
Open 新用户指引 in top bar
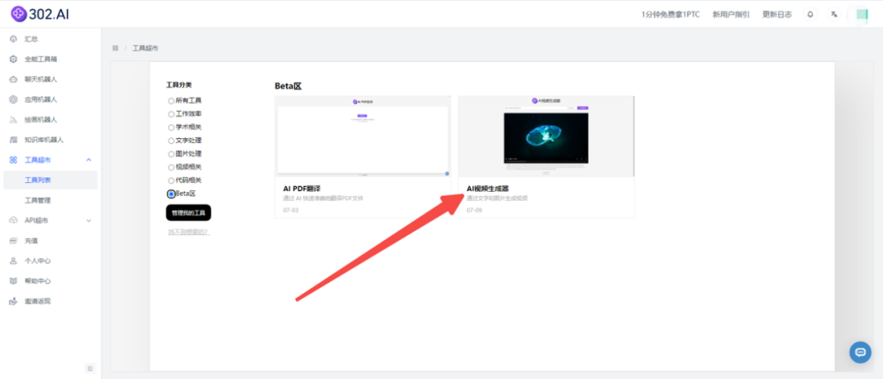tap(731, 15)
